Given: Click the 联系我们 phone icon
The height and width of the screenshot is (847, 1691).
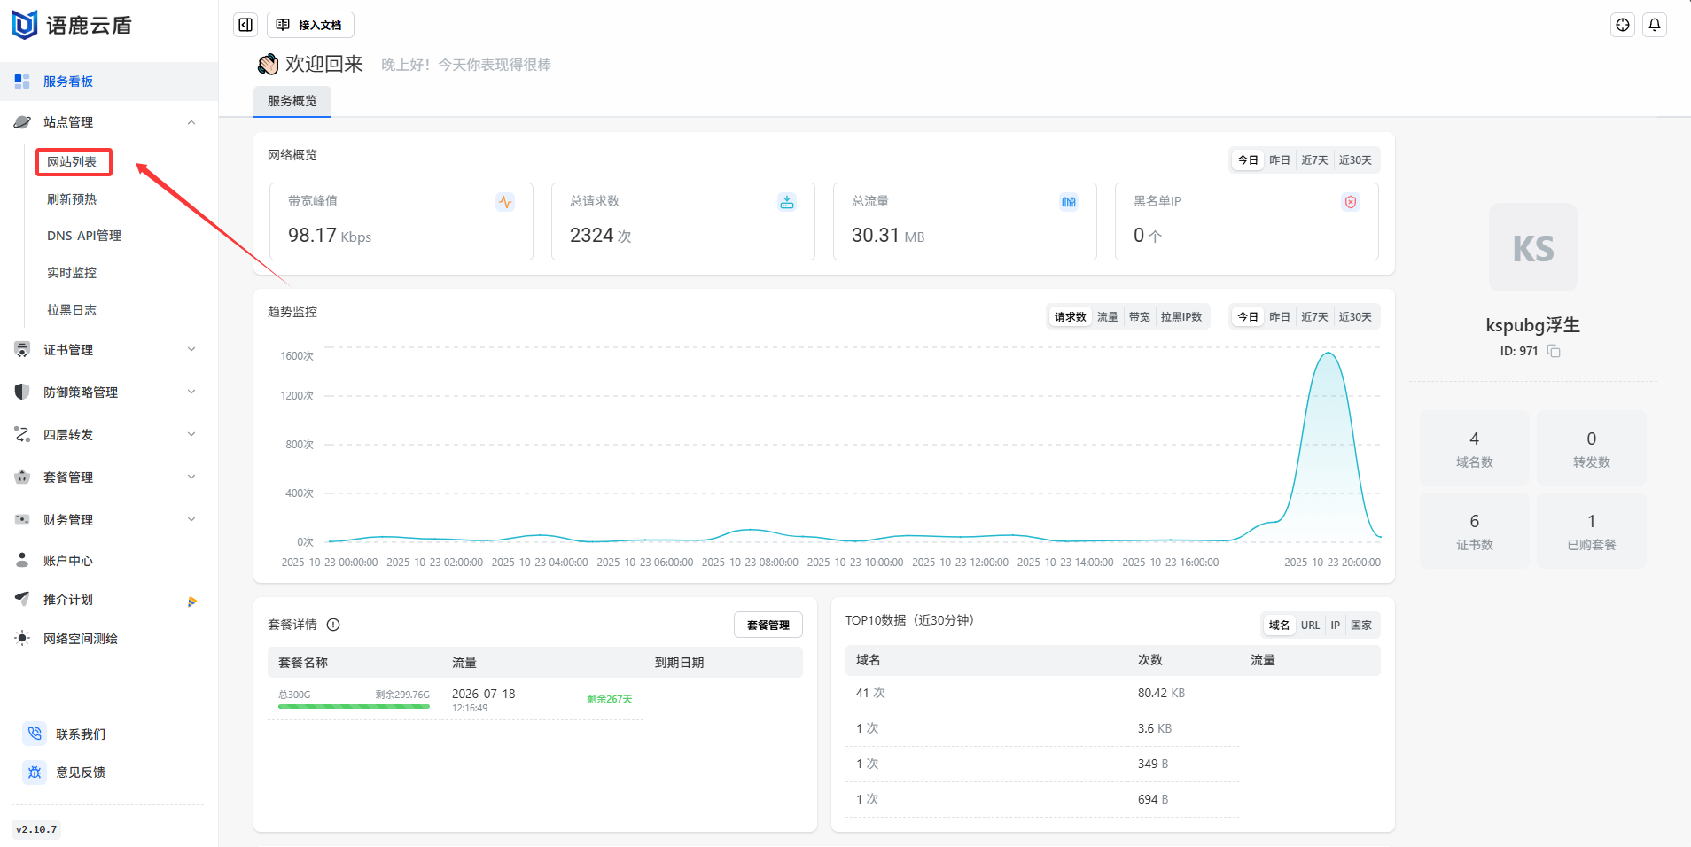Looking at the screenshot, I should tap(35, 734).
